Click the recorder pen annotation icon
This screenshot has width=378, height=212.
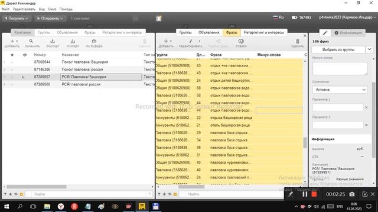point(290,194)
